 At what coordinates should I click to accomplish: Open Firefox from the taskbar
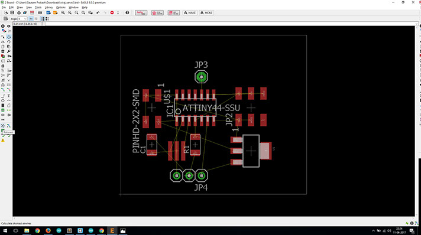point(48,231)
